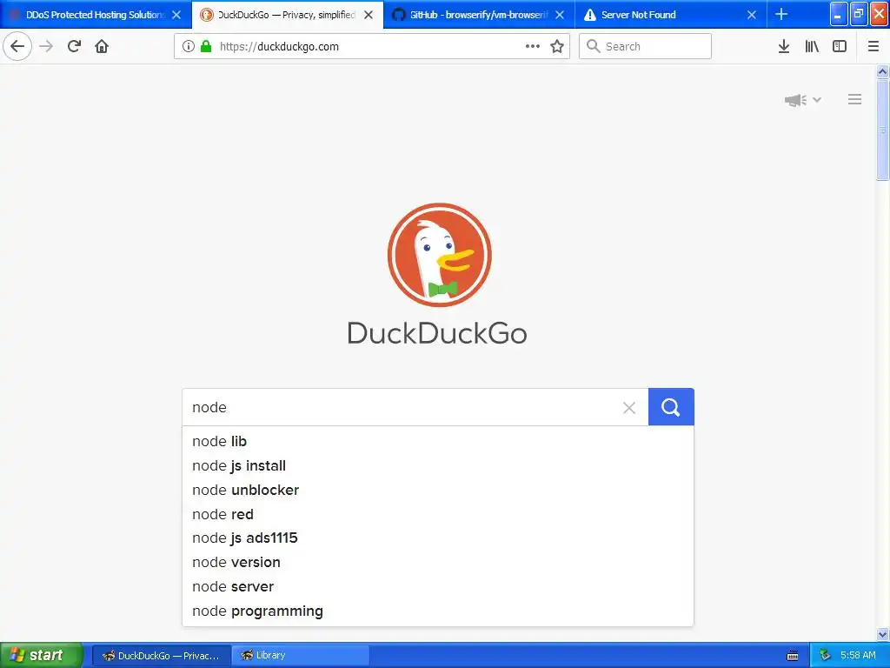The width and height of the screenshot is (890, 668).
Task: Click the green secure padlock icon
Action: 206,46
